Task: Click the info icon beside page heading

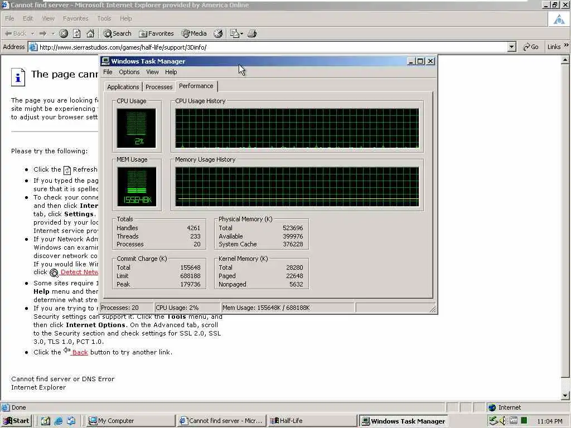Action: click(x=18, y=77)
